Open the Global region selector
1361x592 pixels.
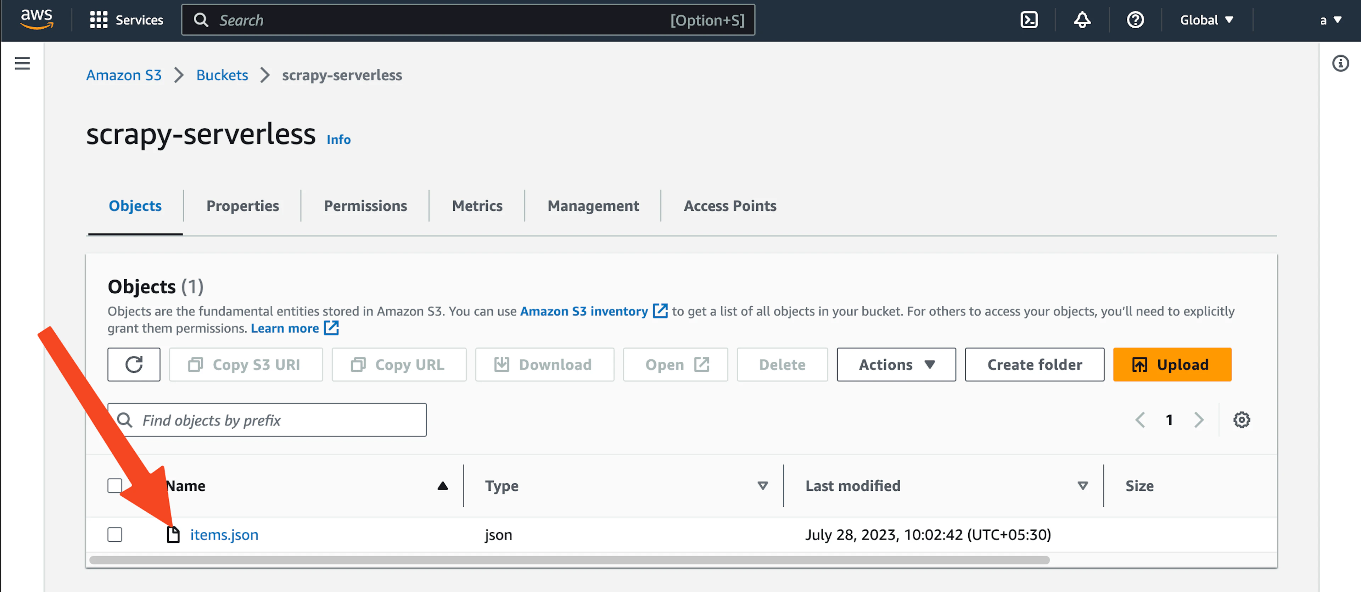click(1206, 20)
